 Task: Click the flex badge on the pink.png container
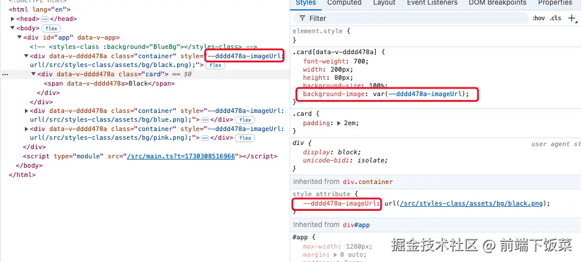click(245, 138)
